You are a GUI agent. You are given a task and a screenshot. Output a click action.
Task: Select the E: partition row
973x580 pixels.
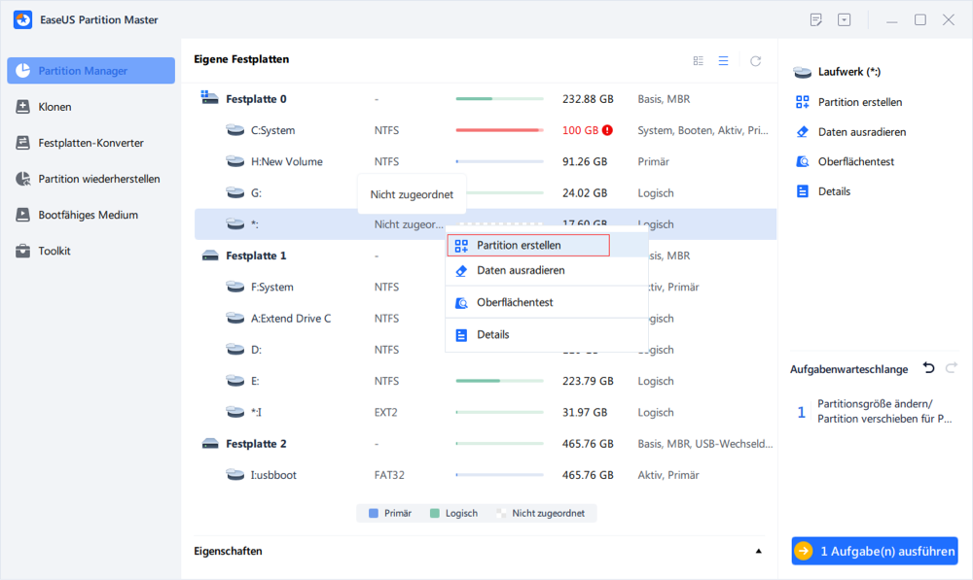point(486,381)
